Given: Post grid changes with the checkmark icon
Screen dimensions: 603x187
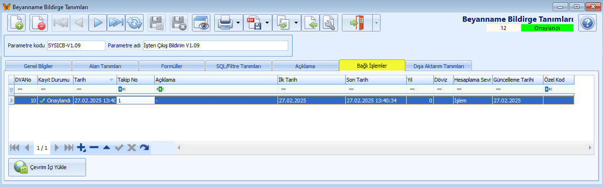Looking at the screenshot, I should [119, 148].
